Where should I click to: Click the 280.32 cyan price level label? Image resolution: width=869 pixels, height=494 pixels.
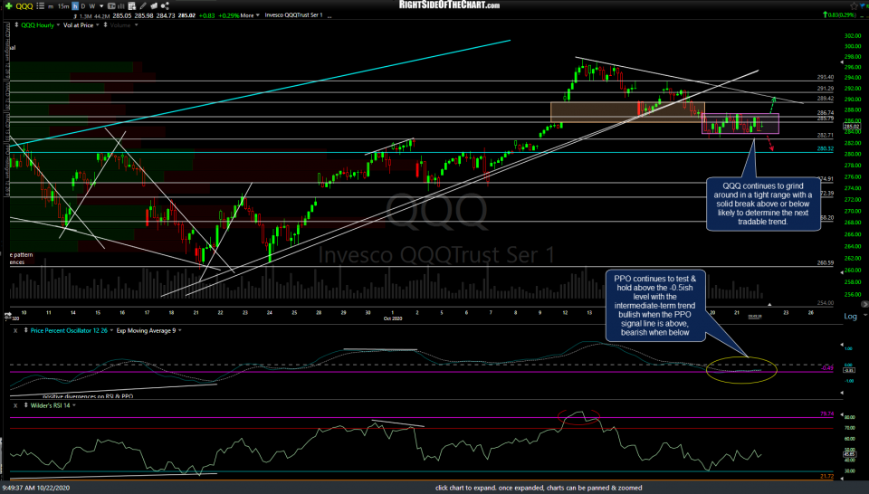(826, 149)
